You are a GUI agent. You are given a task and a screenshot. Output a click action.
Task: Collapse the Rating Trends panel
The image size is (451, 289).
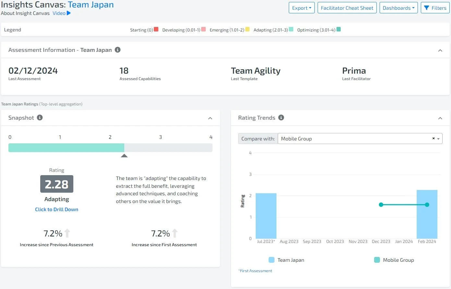[440, 118]
